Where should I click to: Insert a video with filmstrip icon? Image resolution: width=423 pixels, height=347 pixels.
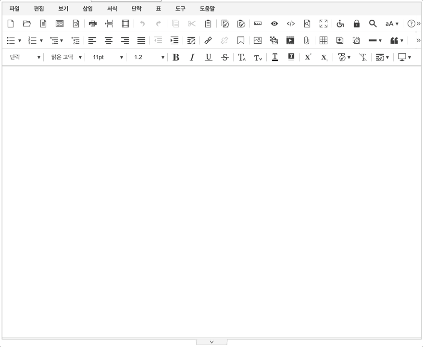pyautogui.click(x=290, y=40)
